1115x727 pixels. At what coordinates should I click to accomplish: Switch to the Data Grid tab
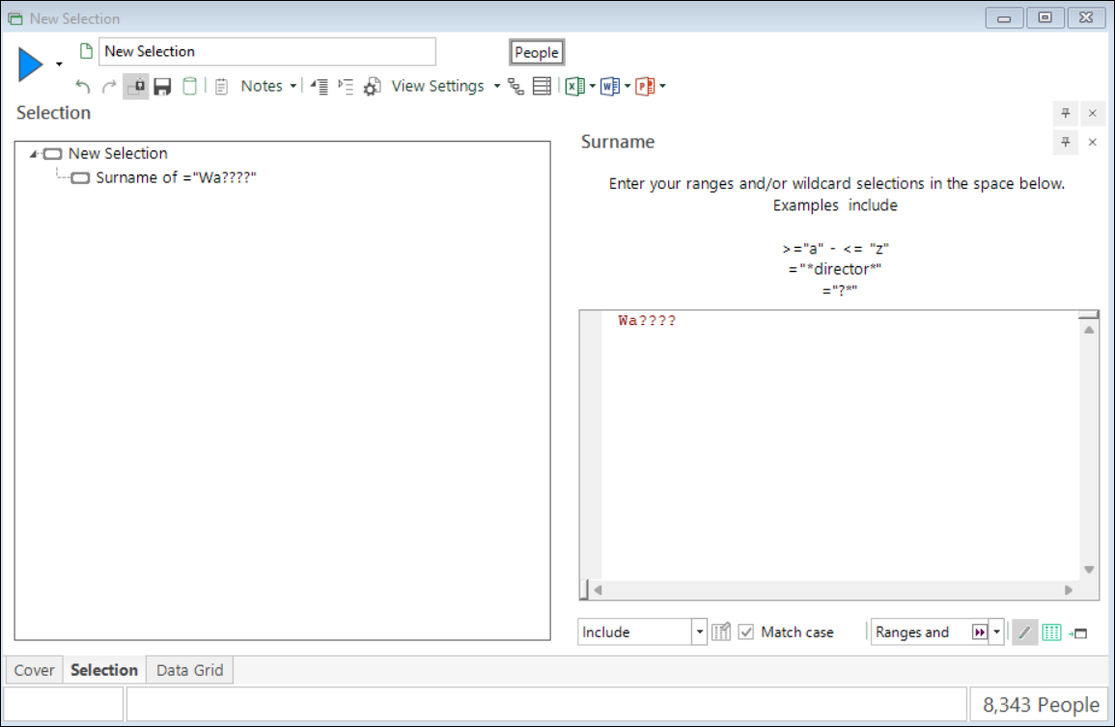click(190, 670)
